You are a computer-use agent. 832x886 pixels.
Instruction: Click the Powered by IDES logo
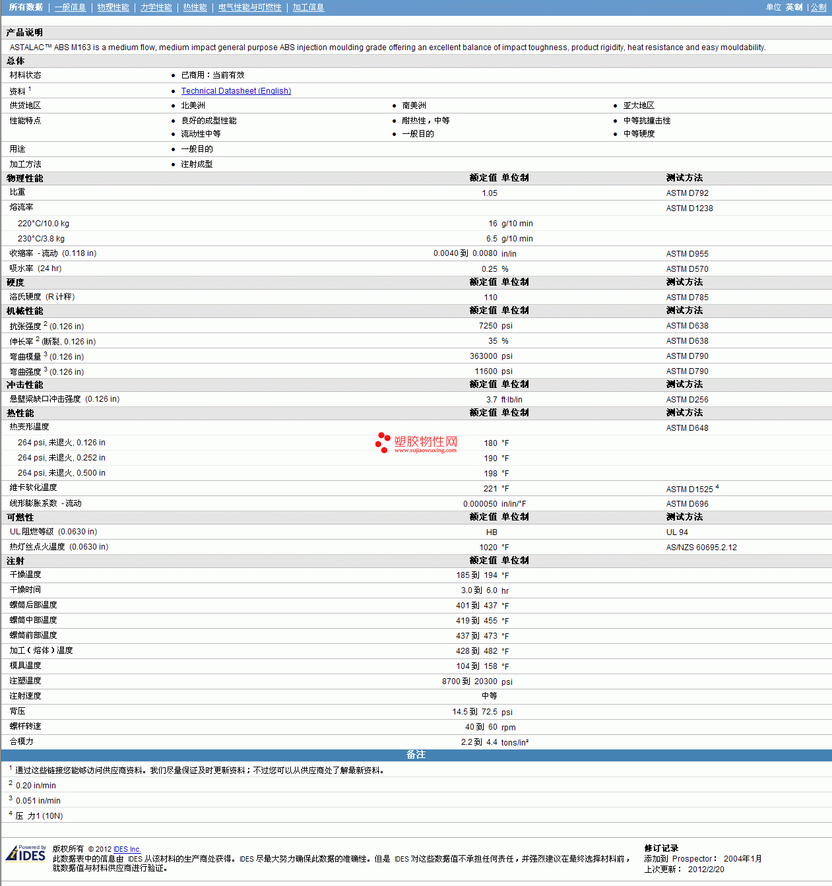26,853
